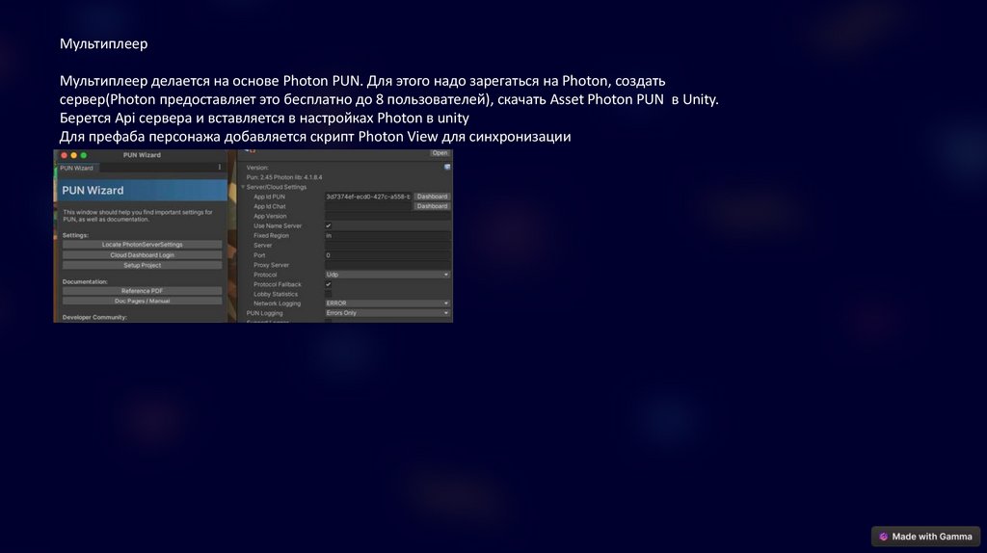This screenshot has height=553, width=987.
Task: Collapse Server/Cloud Settings section
Action: point(243,187)
